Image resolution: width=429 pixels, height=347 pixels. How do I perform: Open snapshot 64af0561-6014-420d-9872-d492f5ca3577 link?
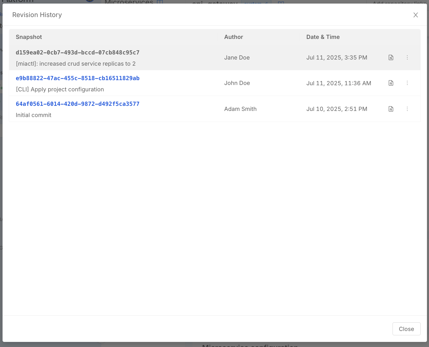tap(78, 104)
